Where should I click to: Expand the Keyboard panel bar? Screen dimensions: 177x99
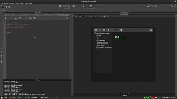tap(125, 96)
